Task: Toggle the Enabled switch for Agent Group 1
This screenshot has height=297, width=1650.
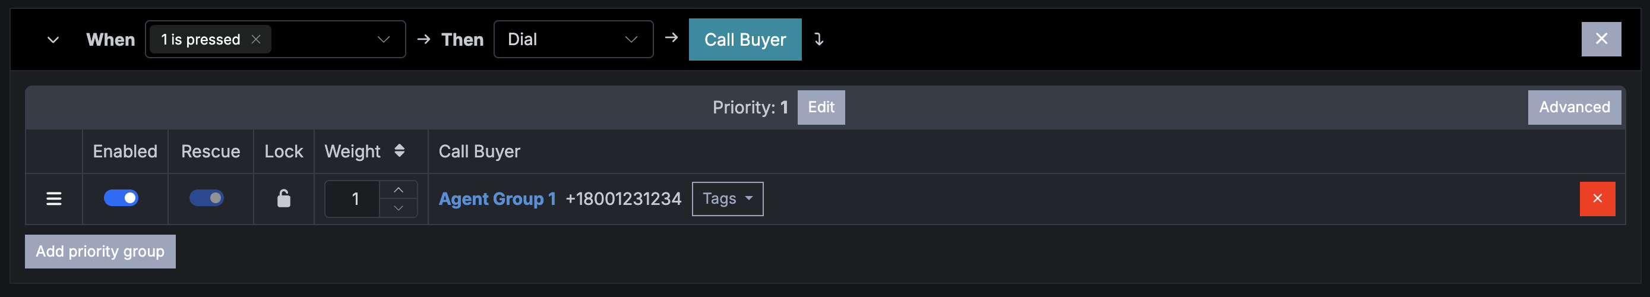Action: pyautogui.click(x=121, y=198)
